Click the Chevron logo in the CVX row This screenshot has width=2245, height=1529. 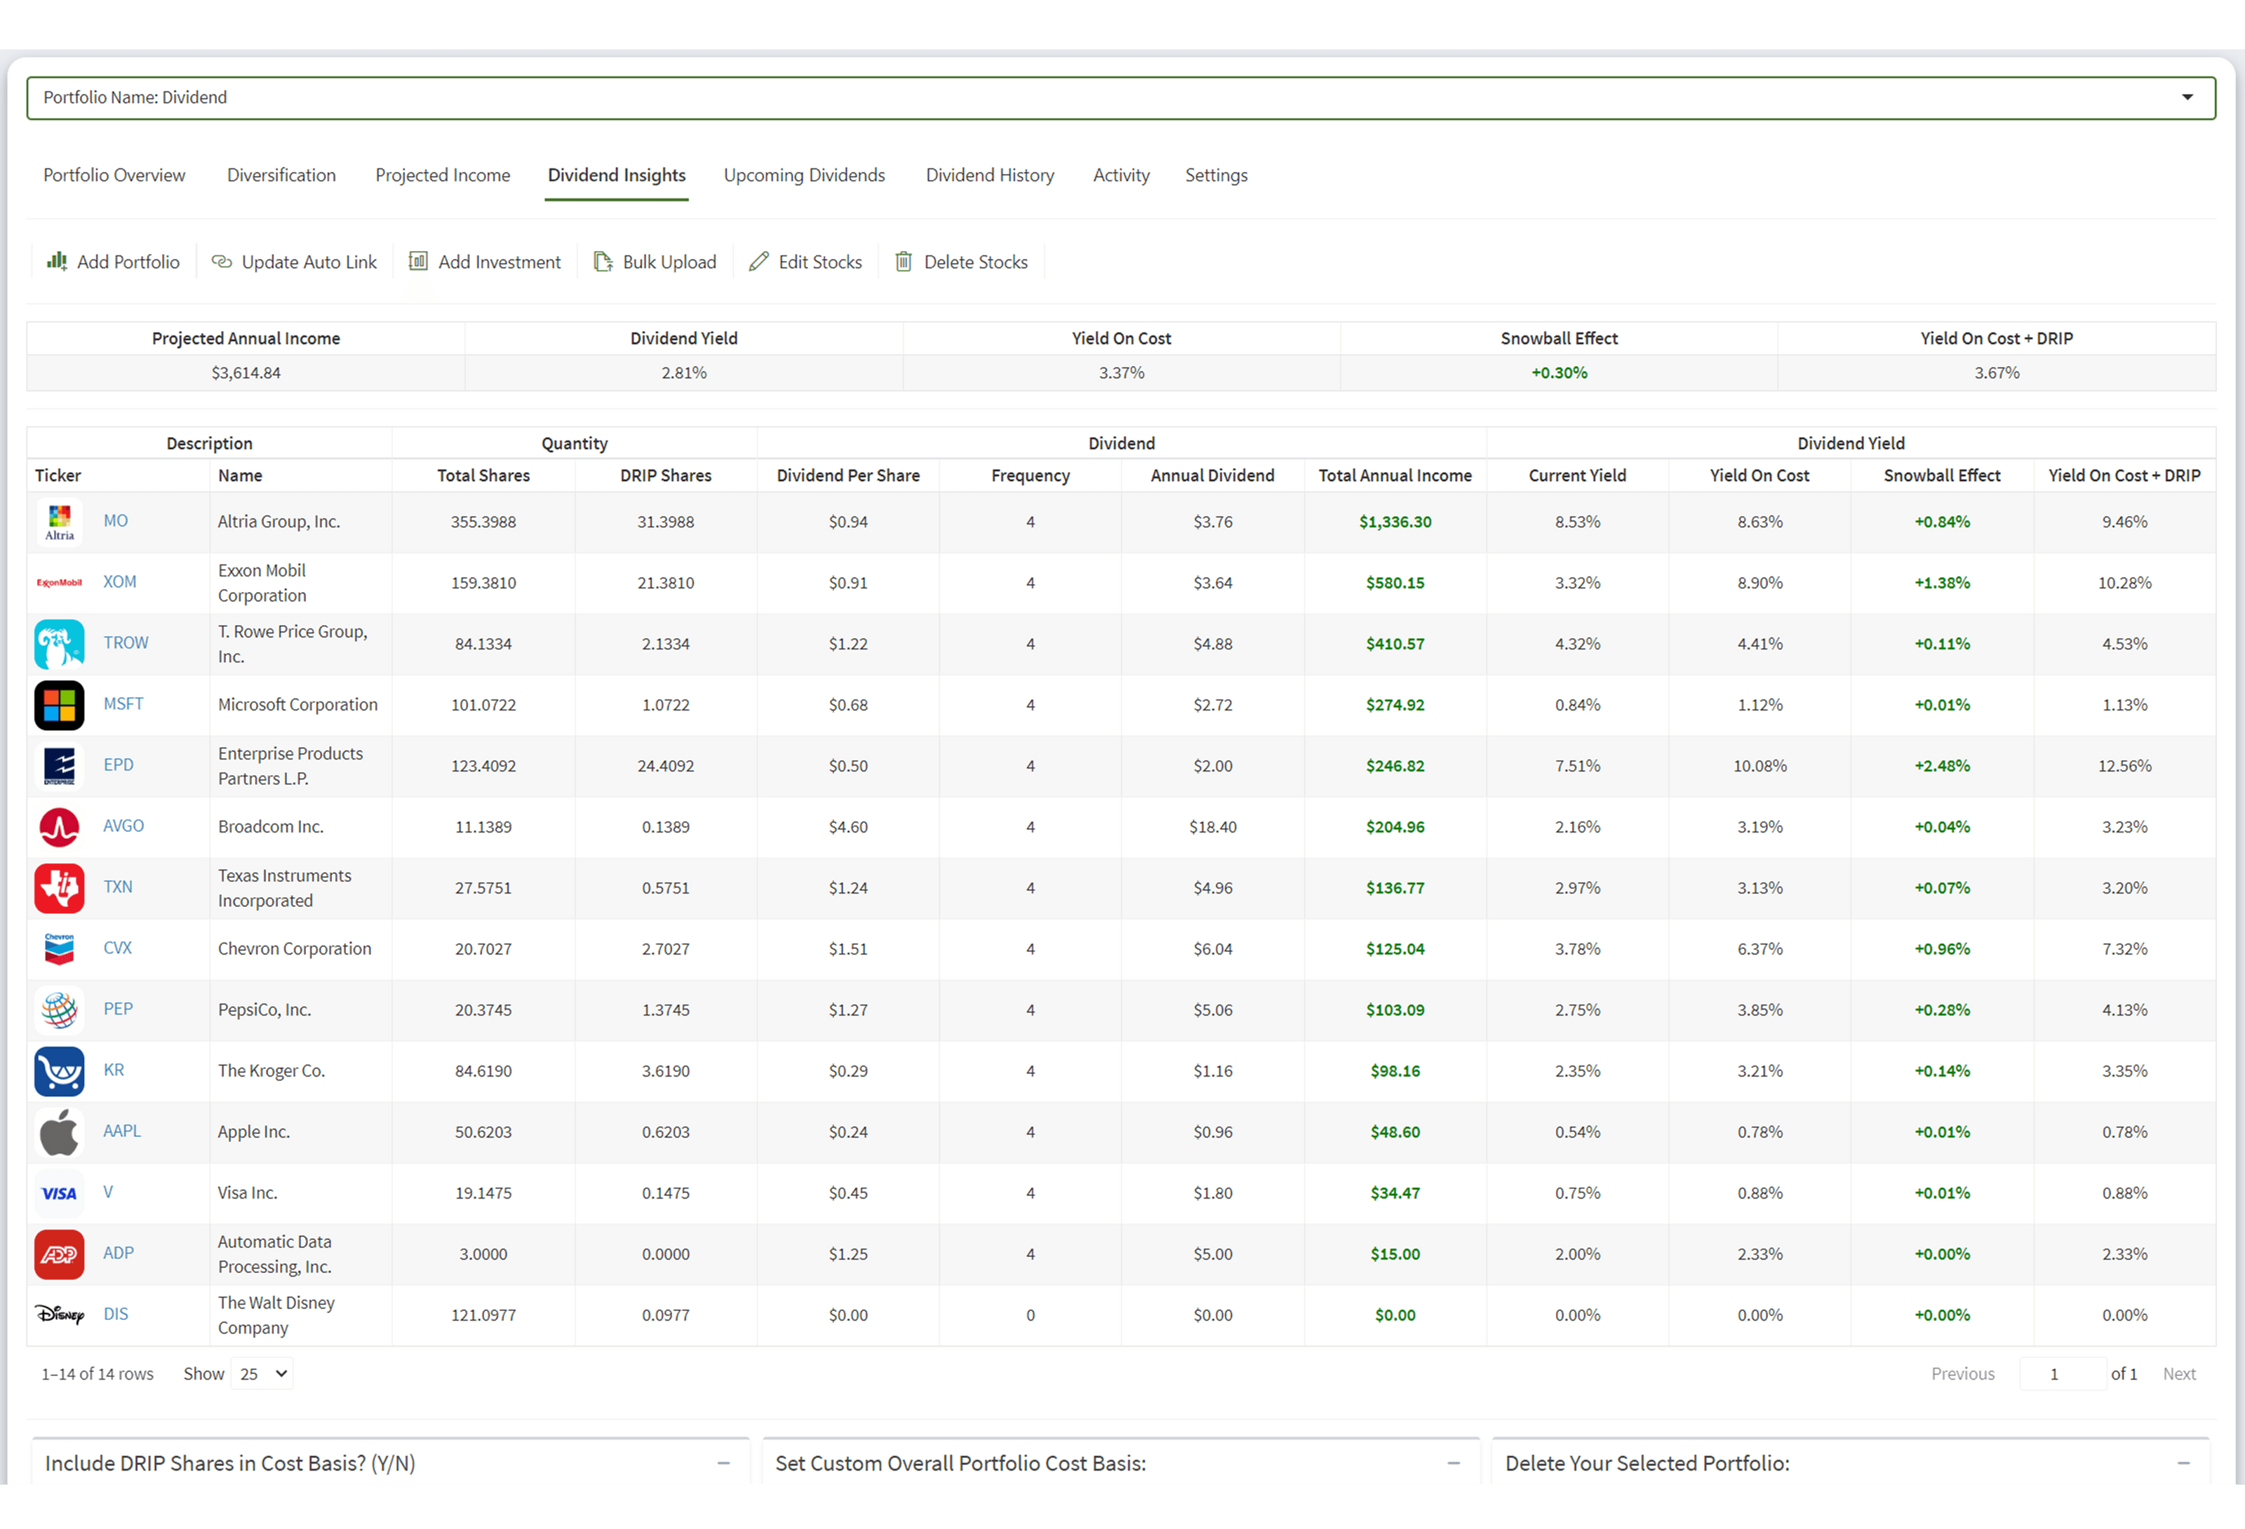click(x=59, y=948)
